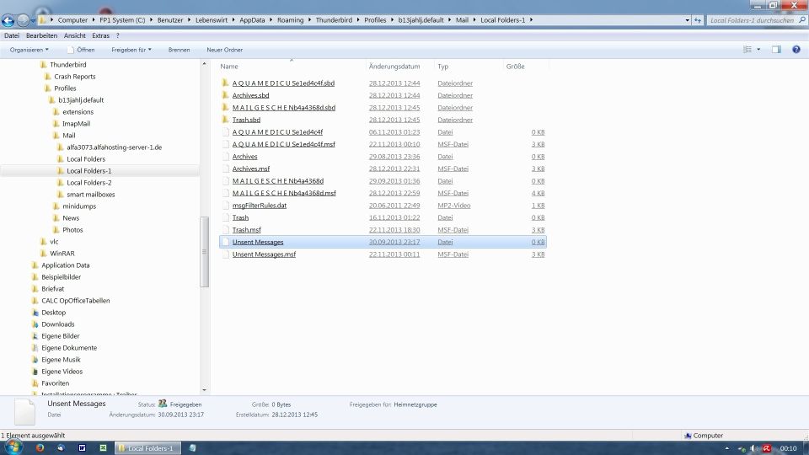Expand breadcrumb arrow after Local Folders-1
Viewport: 809px width, 455px height.
[x=531, y=20]
